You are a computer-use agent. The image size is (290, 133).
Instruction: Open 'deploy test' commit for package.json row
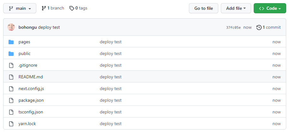click(111, 100)
